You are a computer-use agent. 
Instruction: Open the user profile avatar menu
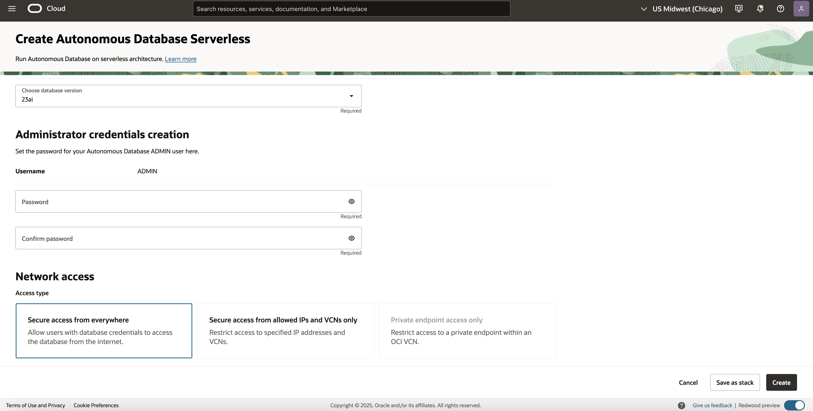(801, 9)
